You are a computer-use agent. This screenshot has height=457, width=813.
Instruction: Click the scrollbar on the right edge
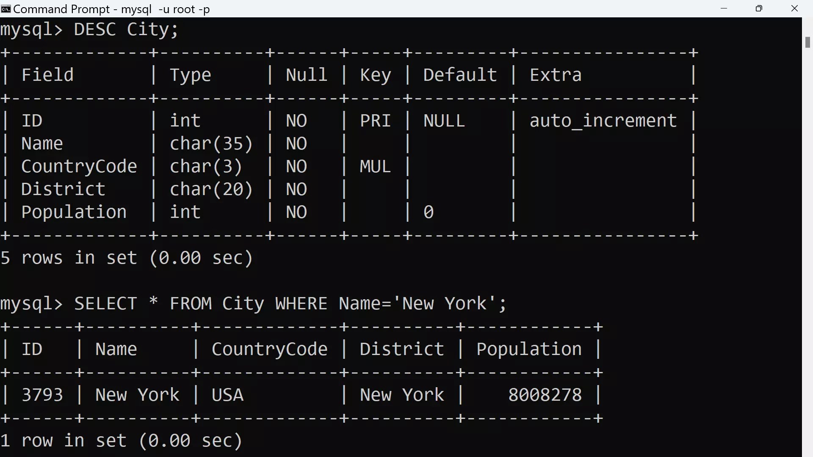click(807, 42)
